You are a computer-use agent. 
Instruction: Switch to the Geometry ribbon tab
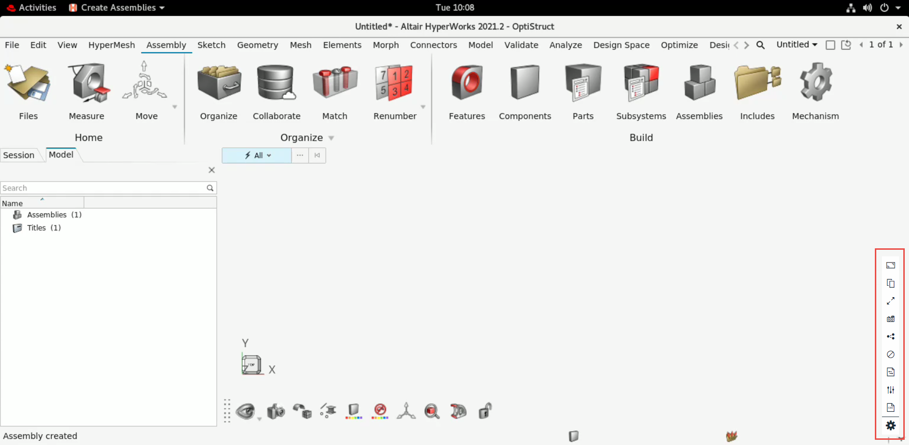point(257,45)
